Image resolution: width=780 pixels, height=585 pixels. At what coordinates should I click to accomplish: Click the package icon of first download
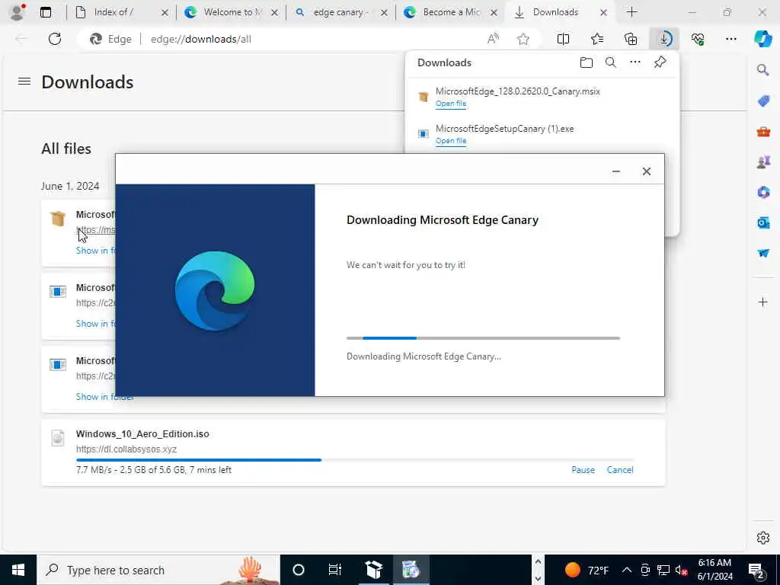click(58, 218)
